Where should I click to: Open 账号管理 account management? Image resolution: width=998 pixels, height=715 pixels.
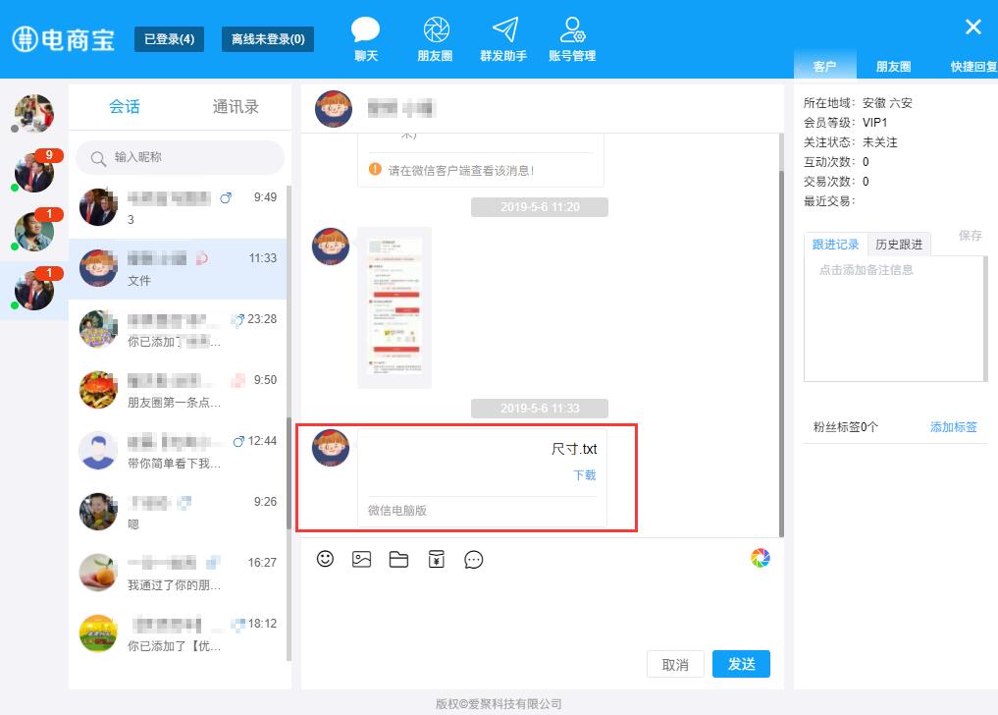[572, 39]
